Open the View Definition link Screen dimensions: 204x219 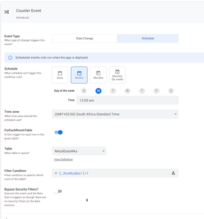pos(63,159)
